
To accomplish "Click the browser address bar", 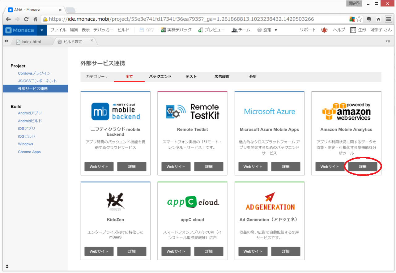I will pos(198,19).
